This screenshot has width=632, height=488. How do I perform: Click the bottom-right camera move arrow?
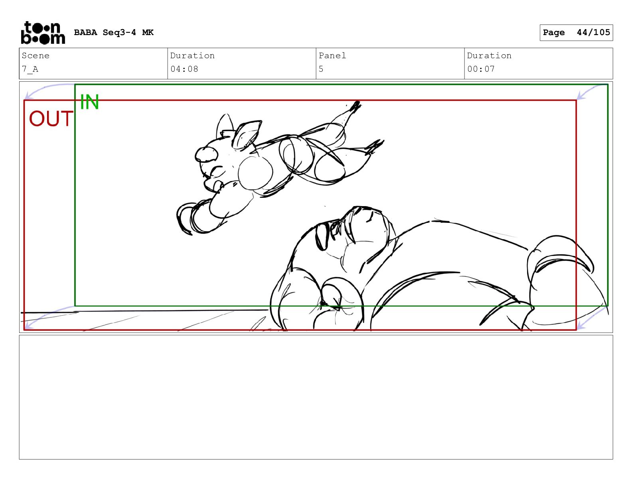click(592, 318)
